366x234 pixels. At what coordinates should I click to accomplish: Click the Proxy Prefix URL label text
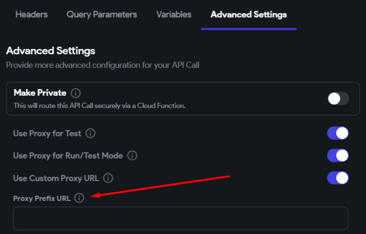point(42,198)
